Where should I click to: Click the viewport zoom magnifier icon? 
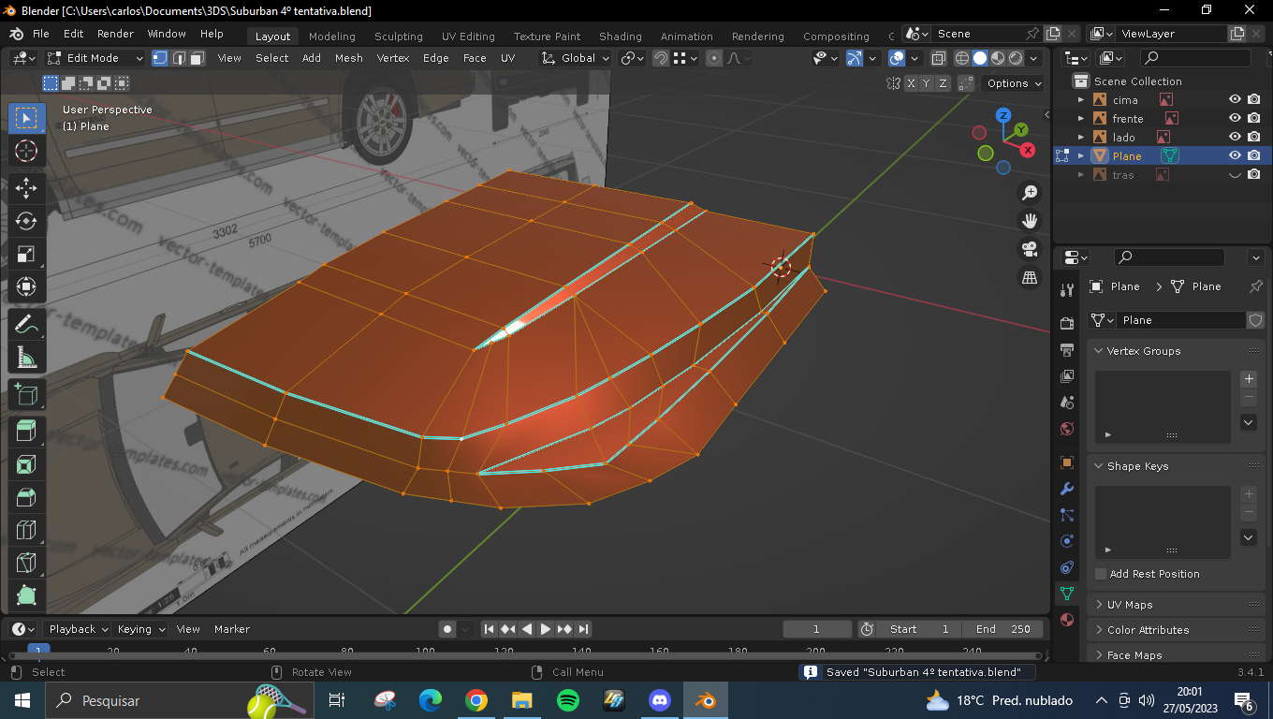[x=1030, y=193]
